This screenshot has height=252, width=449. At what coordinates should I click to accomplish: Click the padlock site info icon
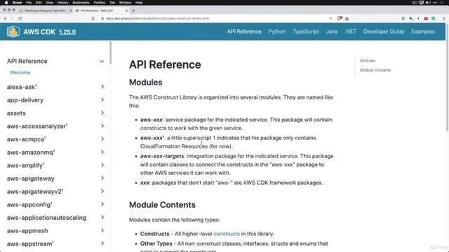[x=102, y=18]
